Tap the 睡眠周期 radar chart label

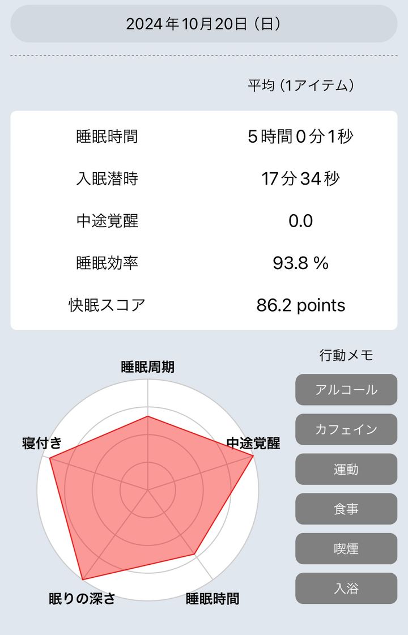click(148, 367)
